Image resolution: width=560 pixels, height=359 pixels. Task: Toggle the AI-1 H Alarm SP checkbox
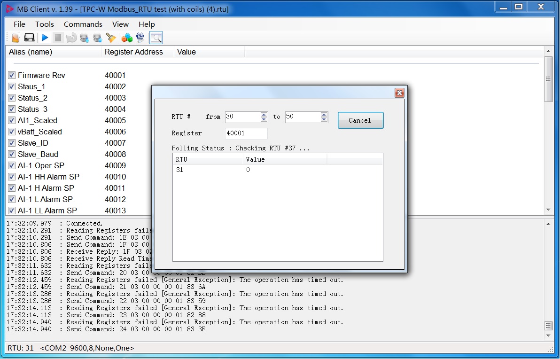coord(12,188)
